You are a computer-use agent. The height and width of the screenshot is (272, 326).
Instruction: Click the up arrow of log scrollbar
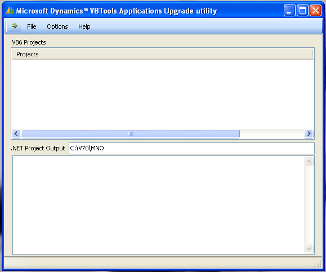309,162
